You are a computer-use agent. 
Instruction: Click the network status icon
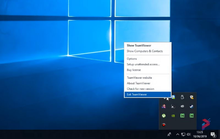click(x=183, y=134)
